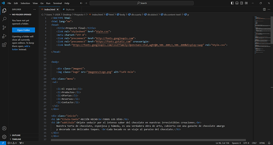This screenshot has width=273, height=145.
Task: Open the Run menu
Action: [48, 3]
